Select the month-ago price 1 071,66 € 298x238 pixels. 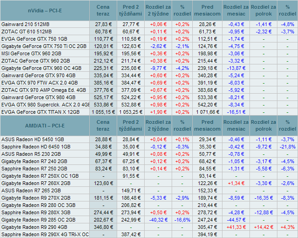pos(207,112)
